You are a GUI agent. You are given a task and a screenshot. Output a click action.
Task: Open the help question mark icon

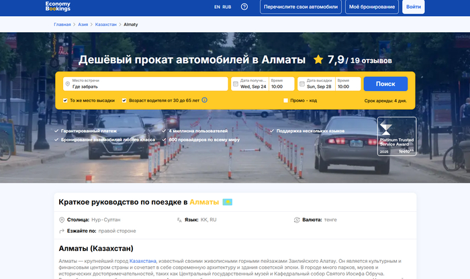click(x=244, y=7)
